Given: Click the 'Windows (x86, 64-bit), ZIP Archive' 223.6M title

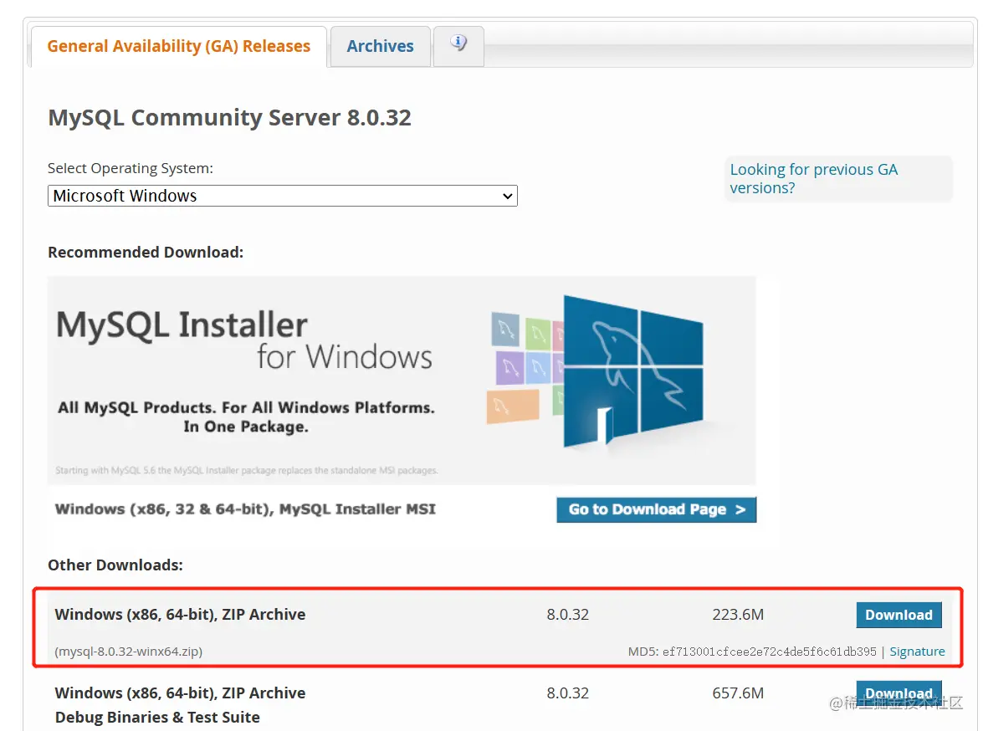Looking at the screenshot, I should tap(180, 615).
